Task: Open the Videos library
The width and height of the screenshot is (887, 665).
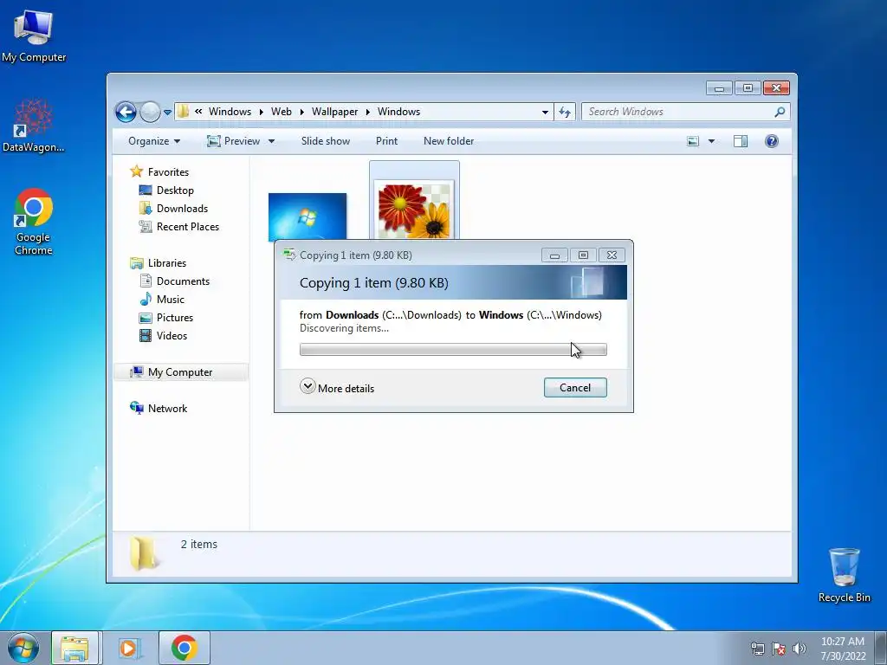Action: pyautogui.click(x=172, y=336)
